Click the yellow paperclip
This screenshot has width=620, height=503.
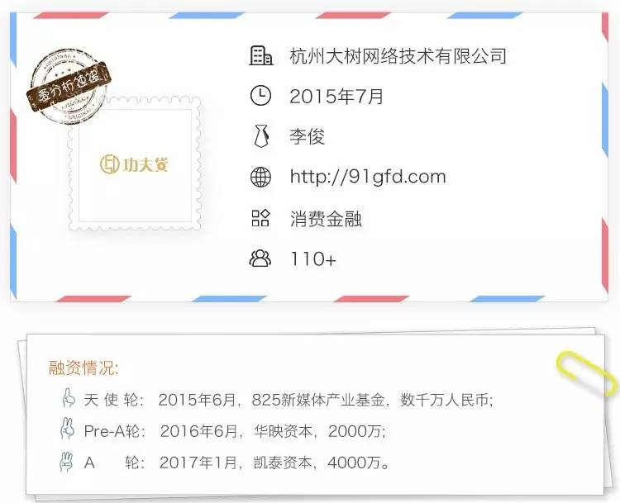coord(587,373)
